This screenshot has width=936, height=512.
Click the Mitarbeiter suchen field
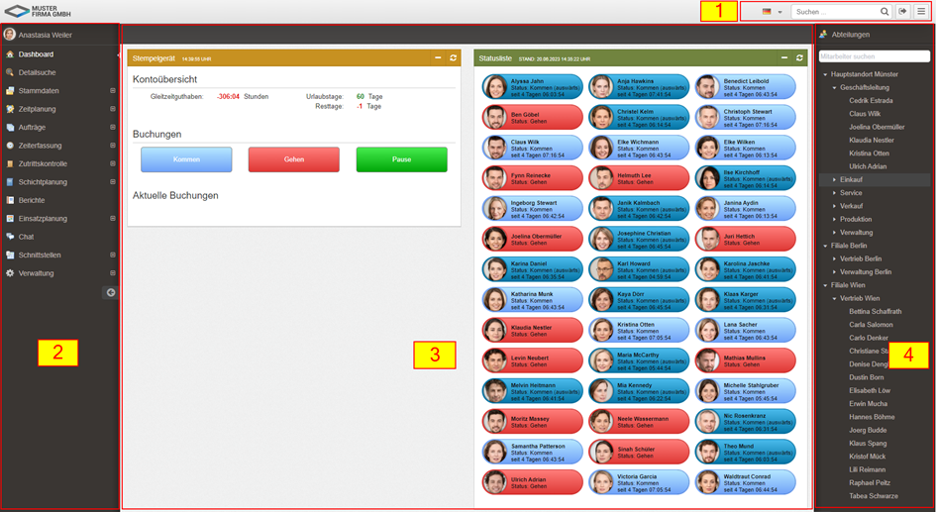click(x=874, y=56)
